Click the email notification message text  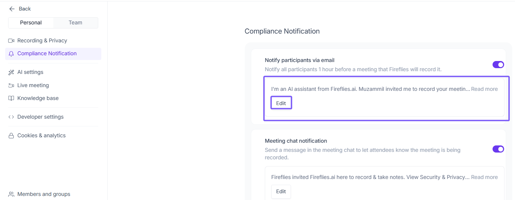(371, 89)
